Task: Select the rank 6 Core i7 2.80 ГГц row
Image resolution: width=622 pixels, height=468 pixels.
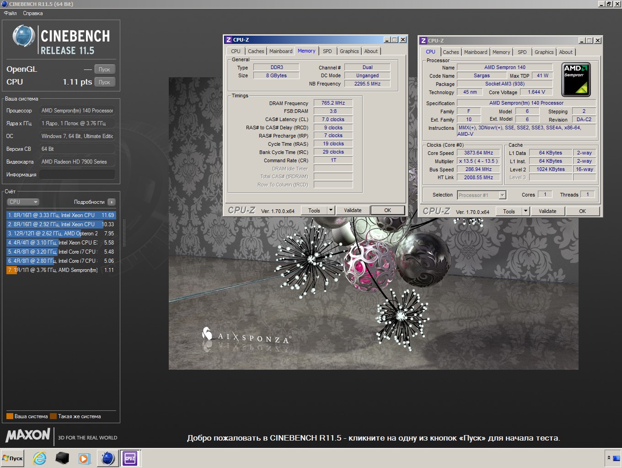Action: click(x=61, y=261)
